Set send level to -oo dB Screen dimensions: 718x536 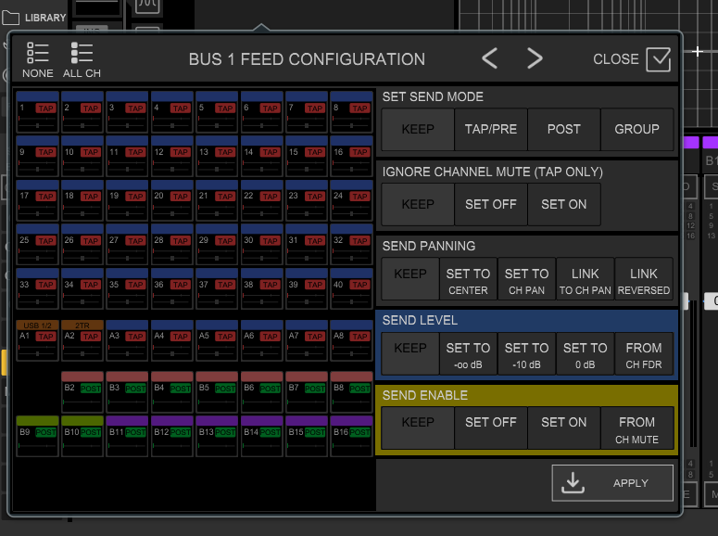(x=468, y=353)
